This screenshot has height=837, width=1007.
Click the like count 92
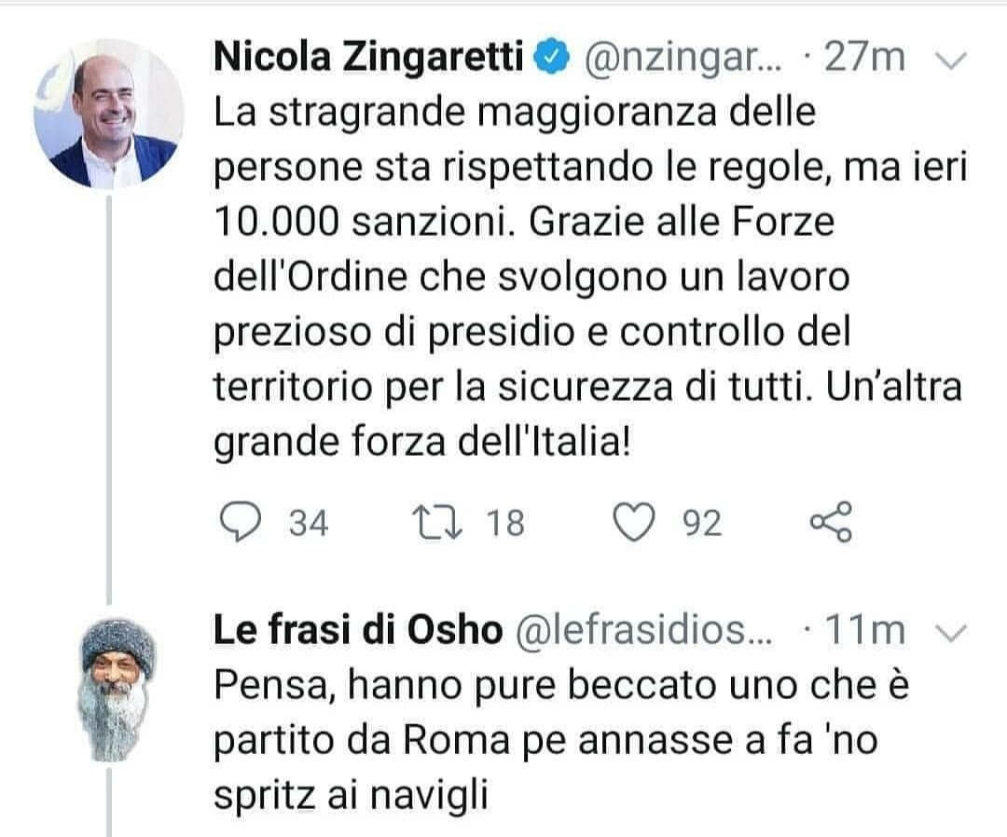tap(703, 524)
